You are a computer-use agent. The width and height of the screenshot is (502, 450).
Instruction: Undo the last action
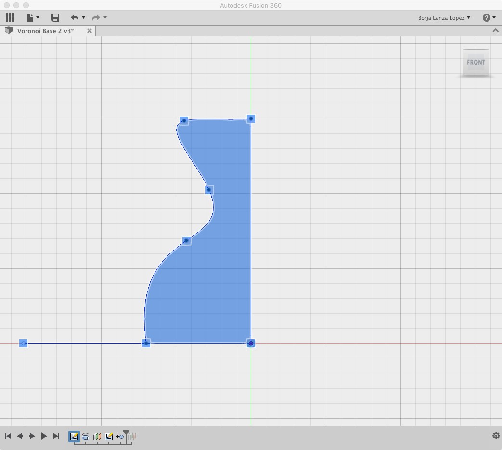click(75, 18)
